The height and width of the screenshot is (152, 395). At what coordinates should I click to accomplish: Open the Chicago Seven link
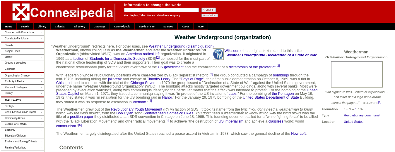(x=143, y=83)
